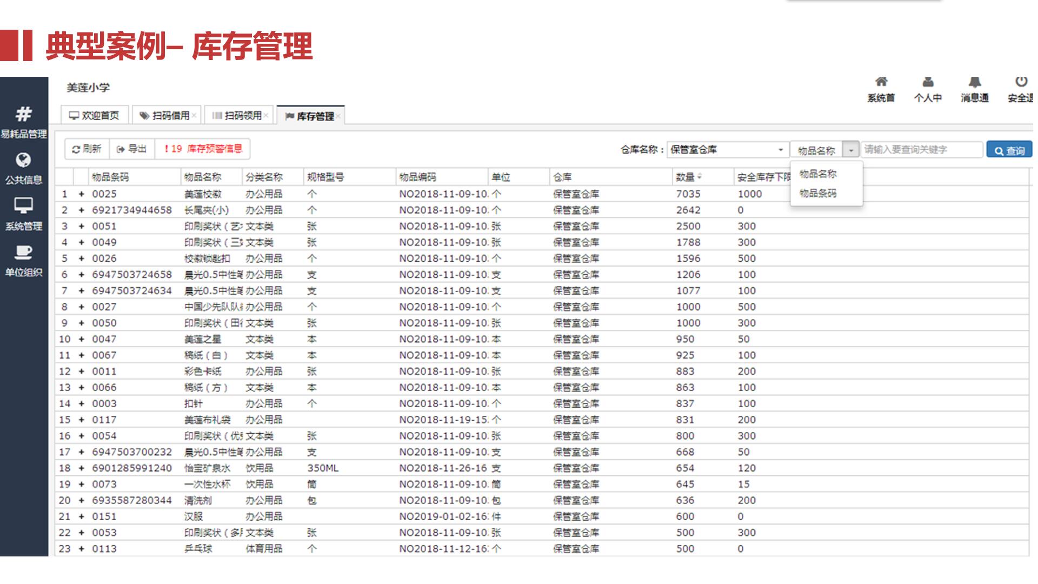The width and height of the screenshot is (1038, 584).
Task: Switch to 扫码借用 tab
Action: (x=166, y=115)
